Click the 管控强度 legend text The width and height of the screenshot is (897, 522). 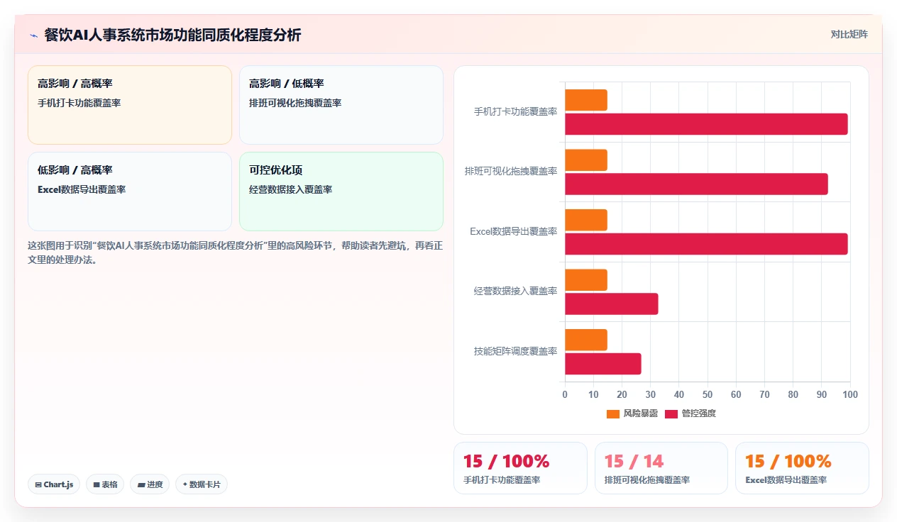coord(699,413)
